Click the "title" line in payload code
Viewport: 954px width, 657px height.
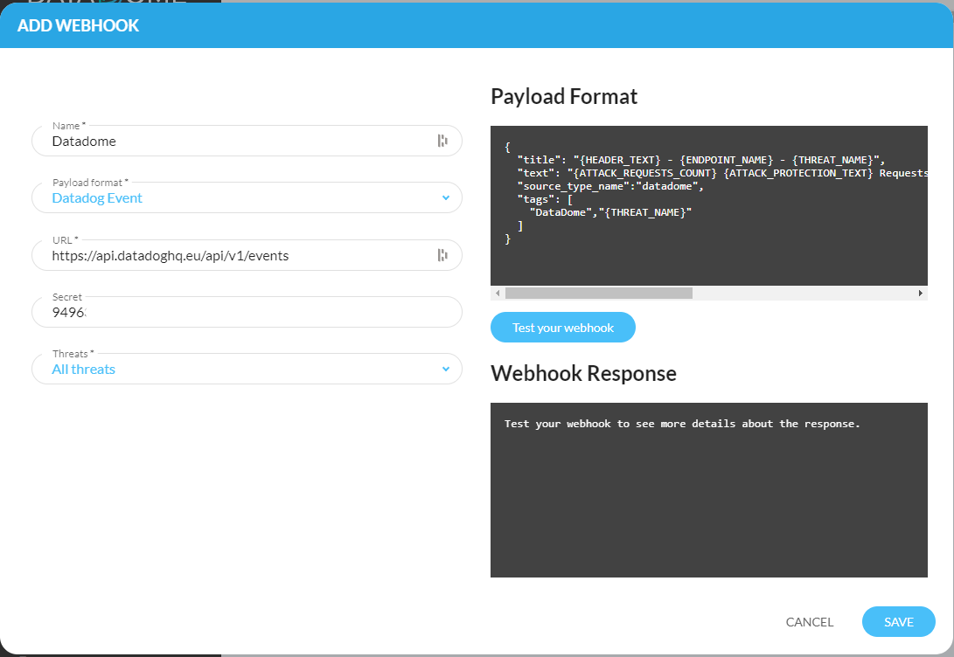[x=701, y=160]
